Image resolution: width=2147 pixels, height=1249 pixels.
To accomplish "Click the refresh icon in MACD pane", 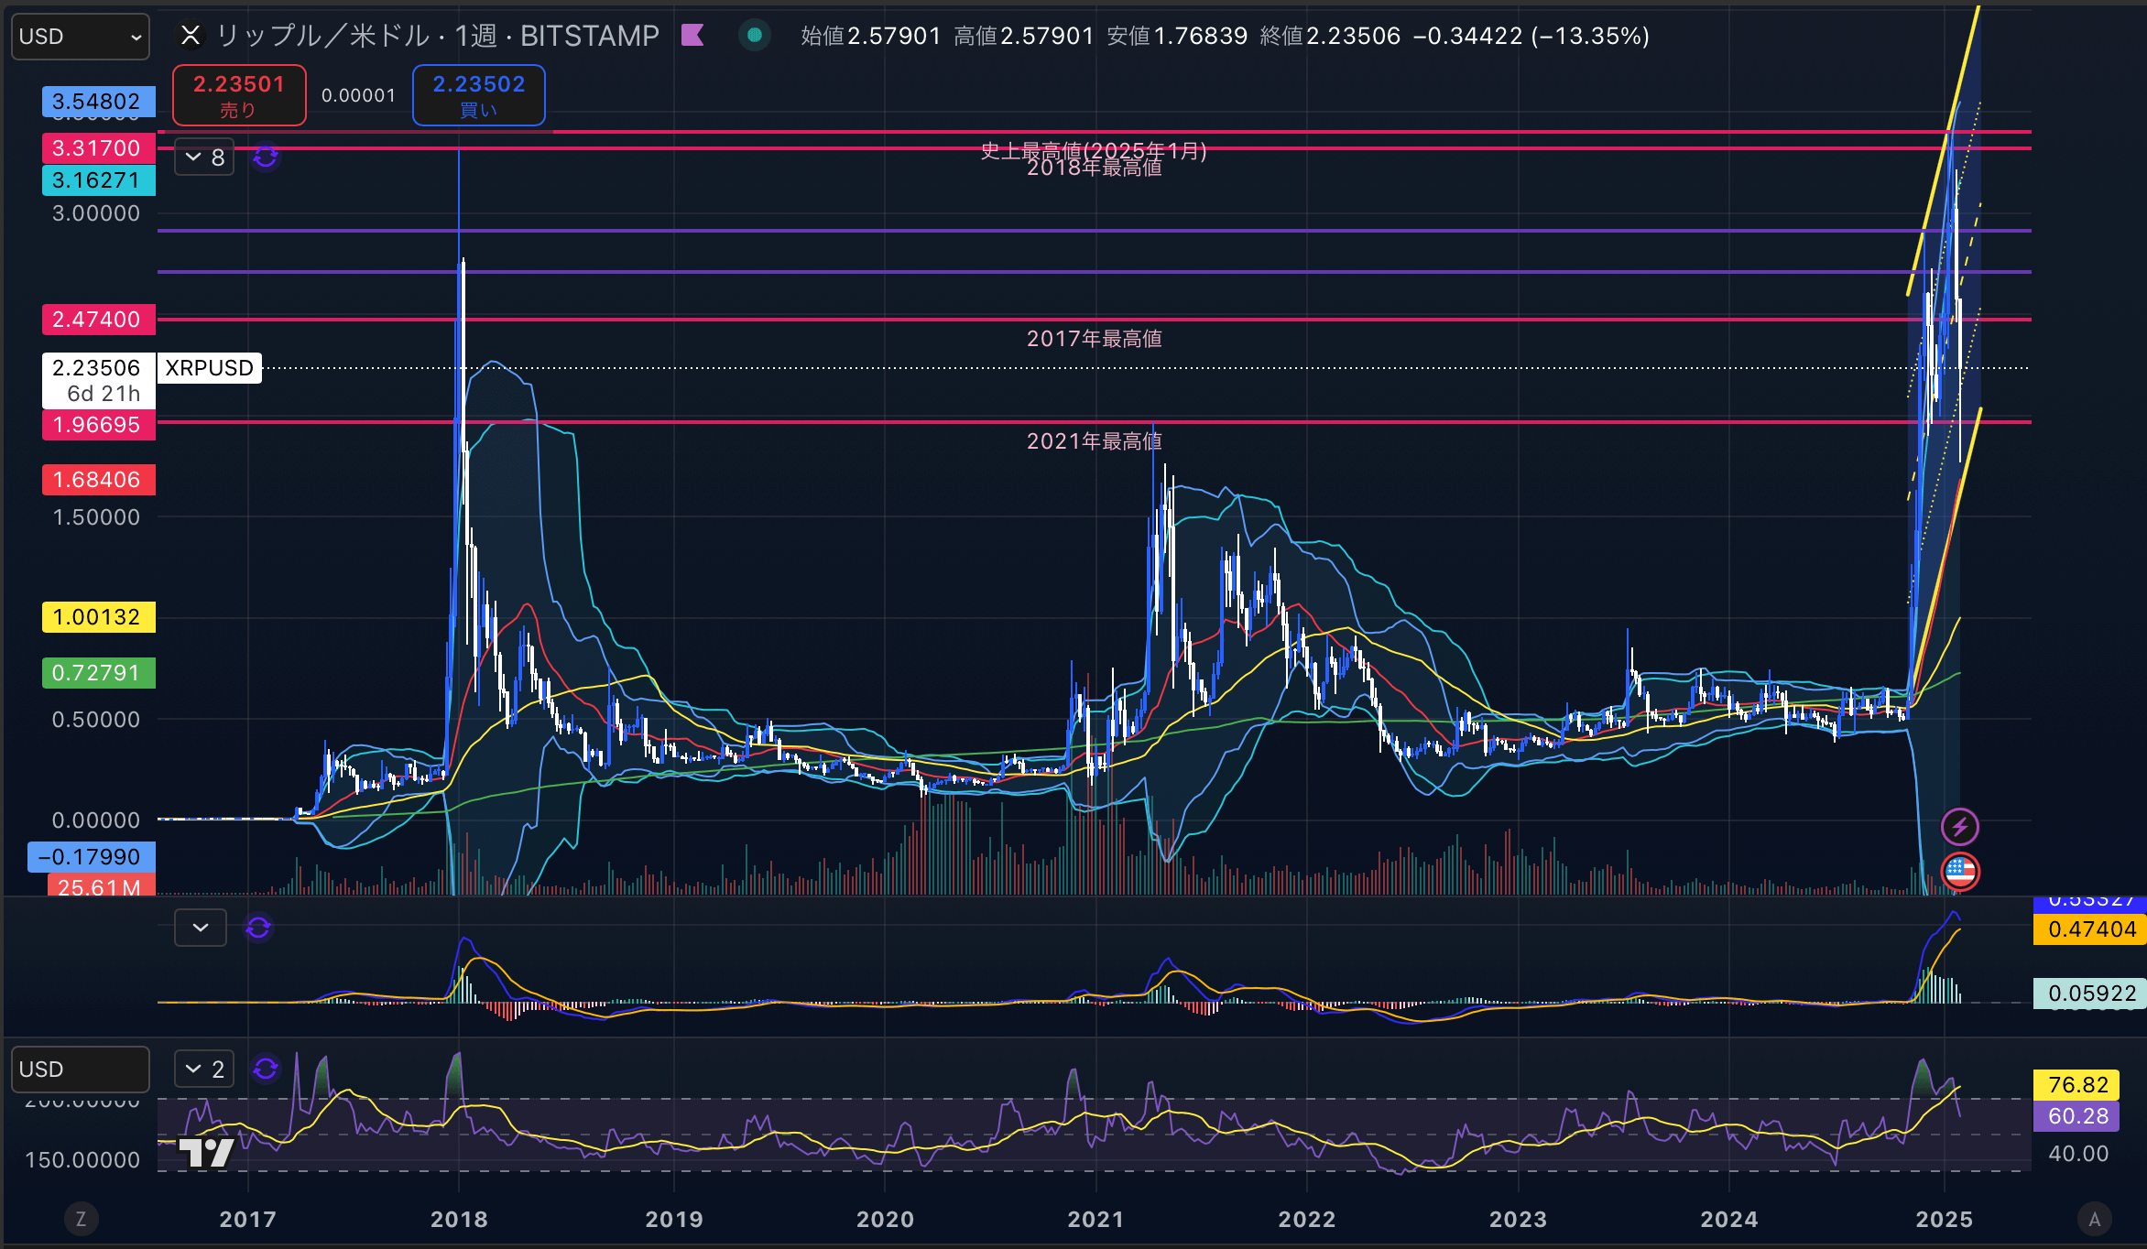I will (x=258, y=928).
